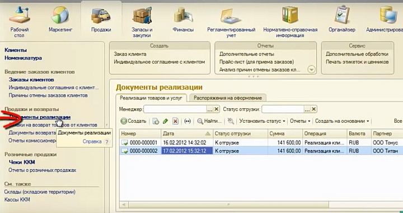This screenshot has width=403, height=213.
Task: Click the tooltip help question mark icon
Action: pos(107,142)
